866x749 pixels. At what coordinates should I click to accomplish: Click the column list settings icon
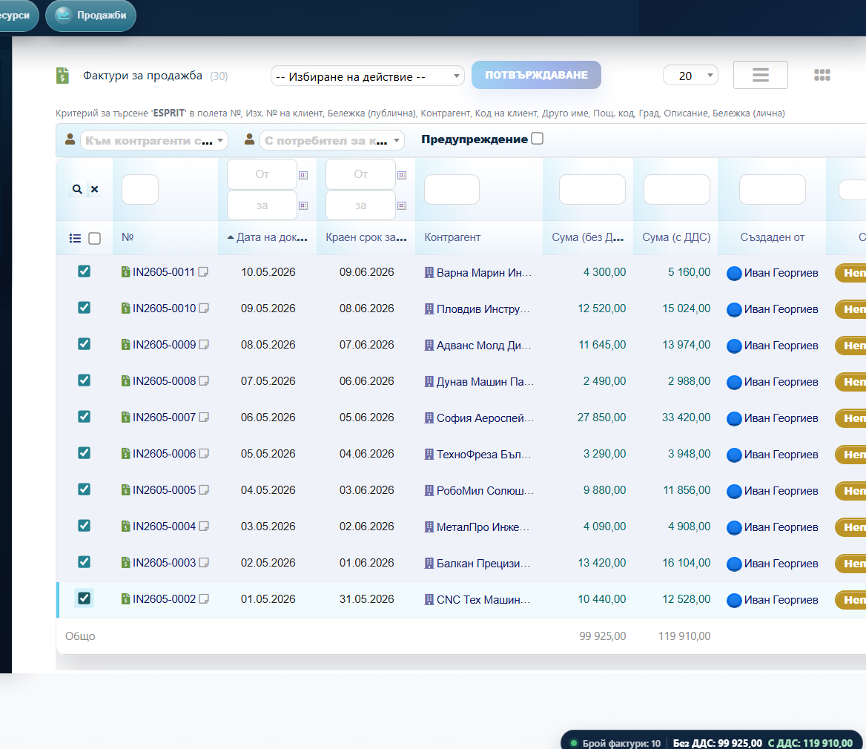tap(75, 238)
